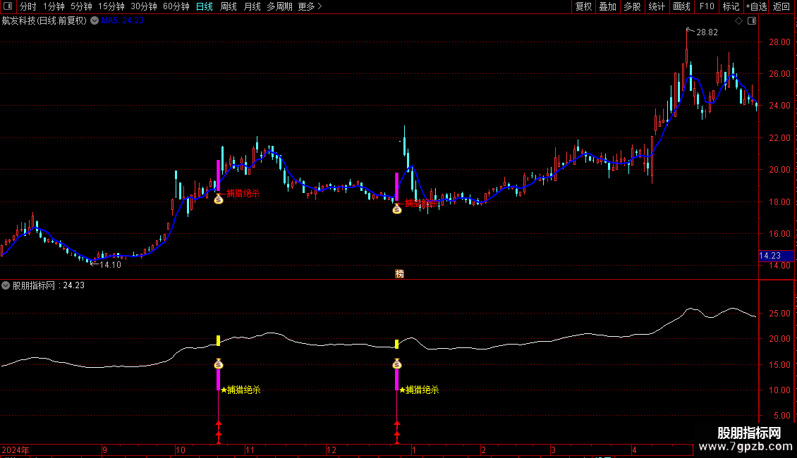The height and width of the screenshot is (458, 797).
Task: Click the diamond icon above the price axis
Action: pyautogui.click(x=738, y=21)
